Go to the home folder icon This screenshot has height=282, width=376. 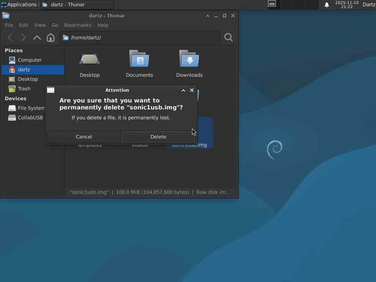click(x=51, y=37)
